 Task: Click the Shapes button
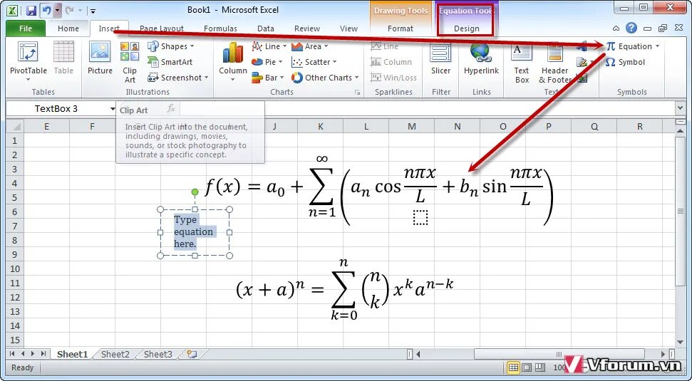point(171,46)
